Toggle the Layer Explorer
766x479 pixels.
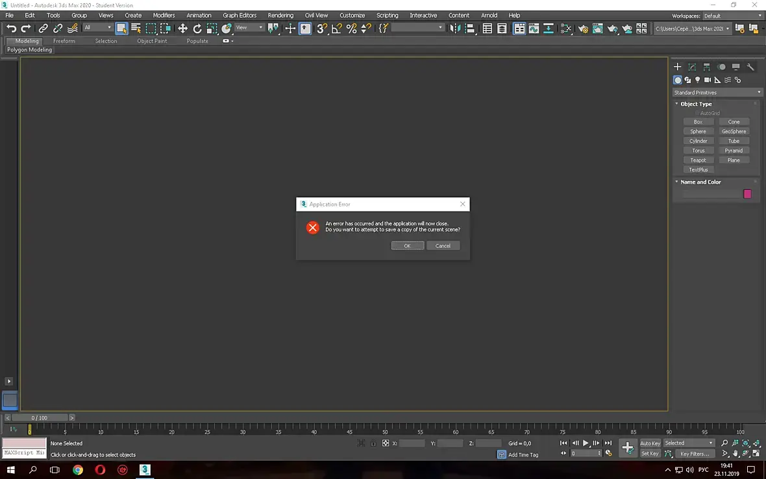(502, 29)
